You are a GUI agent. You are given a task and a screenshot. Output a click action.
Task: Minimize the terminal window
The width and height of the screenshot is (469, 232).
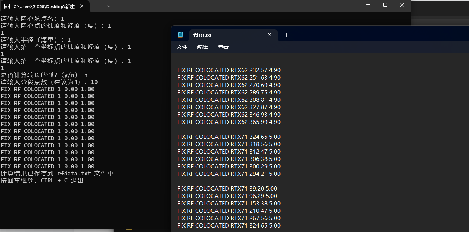[368, 5]
